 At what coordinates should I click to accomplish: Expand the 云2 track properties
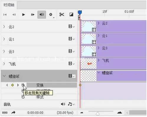coord(4,27)
